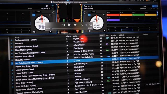Sort library by length column
This screenshot has height=94, width=167.
click(x=113, y=35)
